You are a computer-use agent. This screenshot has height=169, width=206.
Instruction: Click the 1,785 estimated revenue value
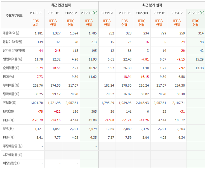click(93, 33)
